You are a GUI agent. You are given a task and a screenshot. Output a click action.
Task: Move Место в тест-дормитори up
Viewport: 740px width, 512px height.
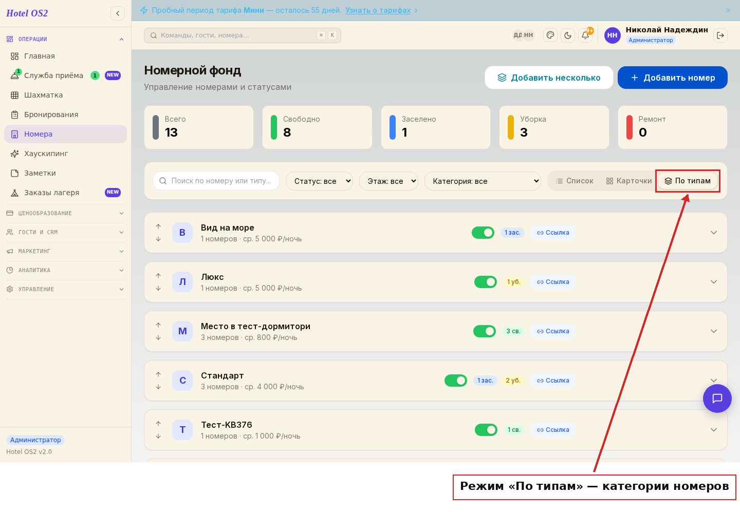(x=158, y=325)
